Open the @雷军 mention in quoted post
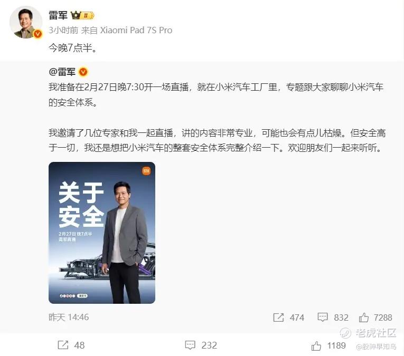This screenshot has height=356, width=404. pos(62,72)
